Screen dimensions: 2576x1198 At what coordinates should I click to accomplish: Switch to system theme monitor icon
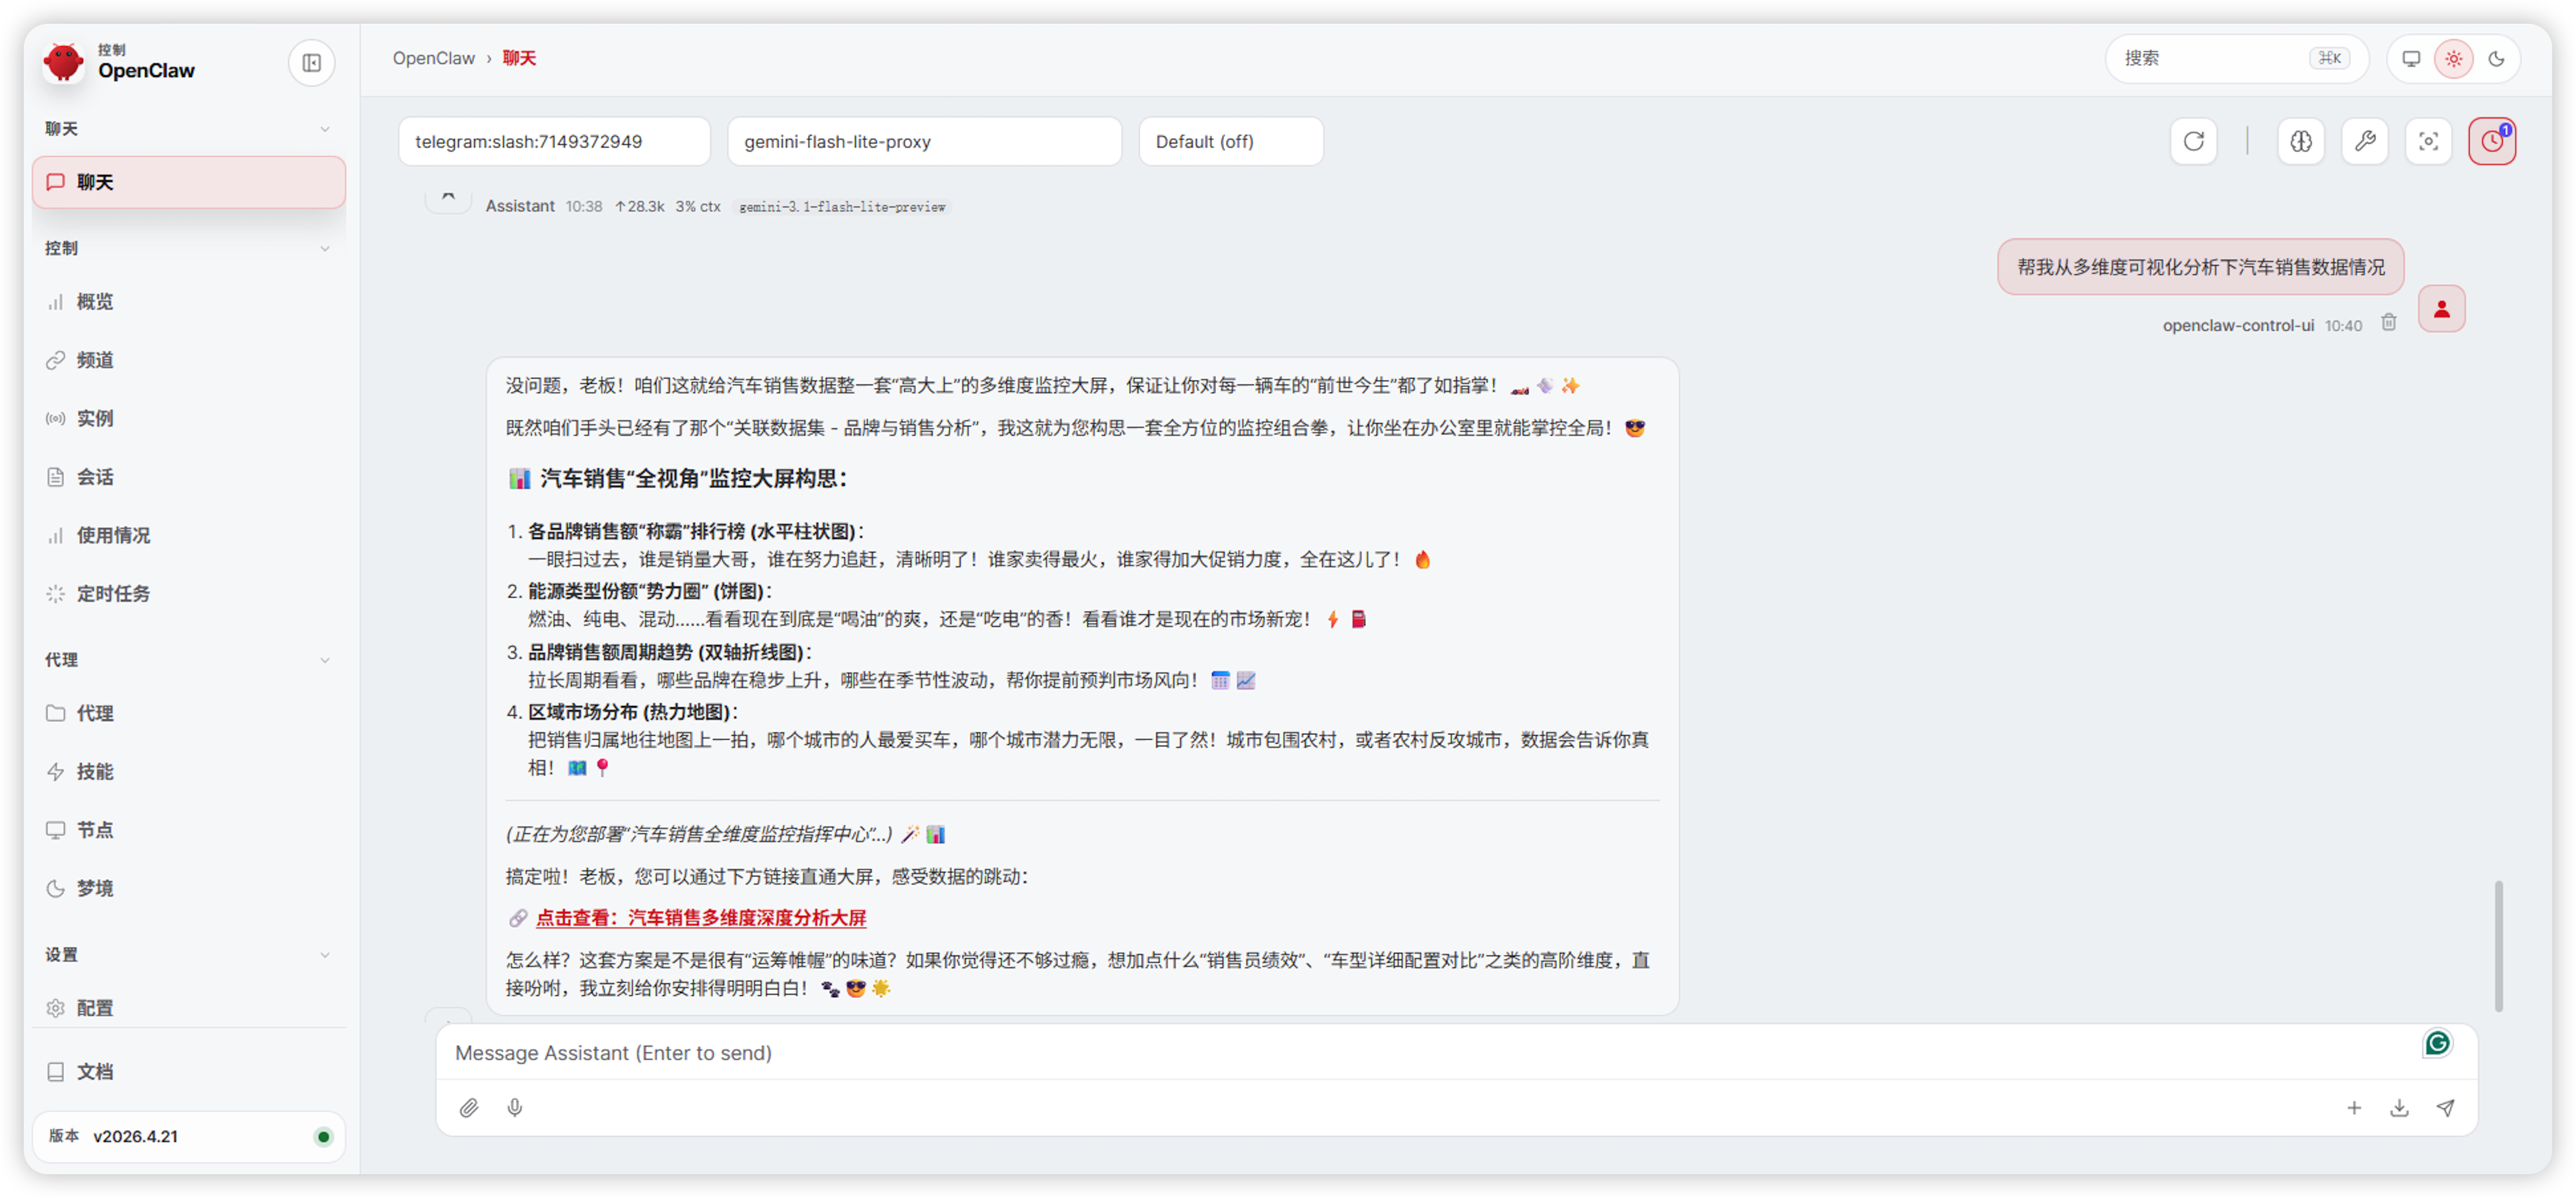click(x=2411, y=58)
